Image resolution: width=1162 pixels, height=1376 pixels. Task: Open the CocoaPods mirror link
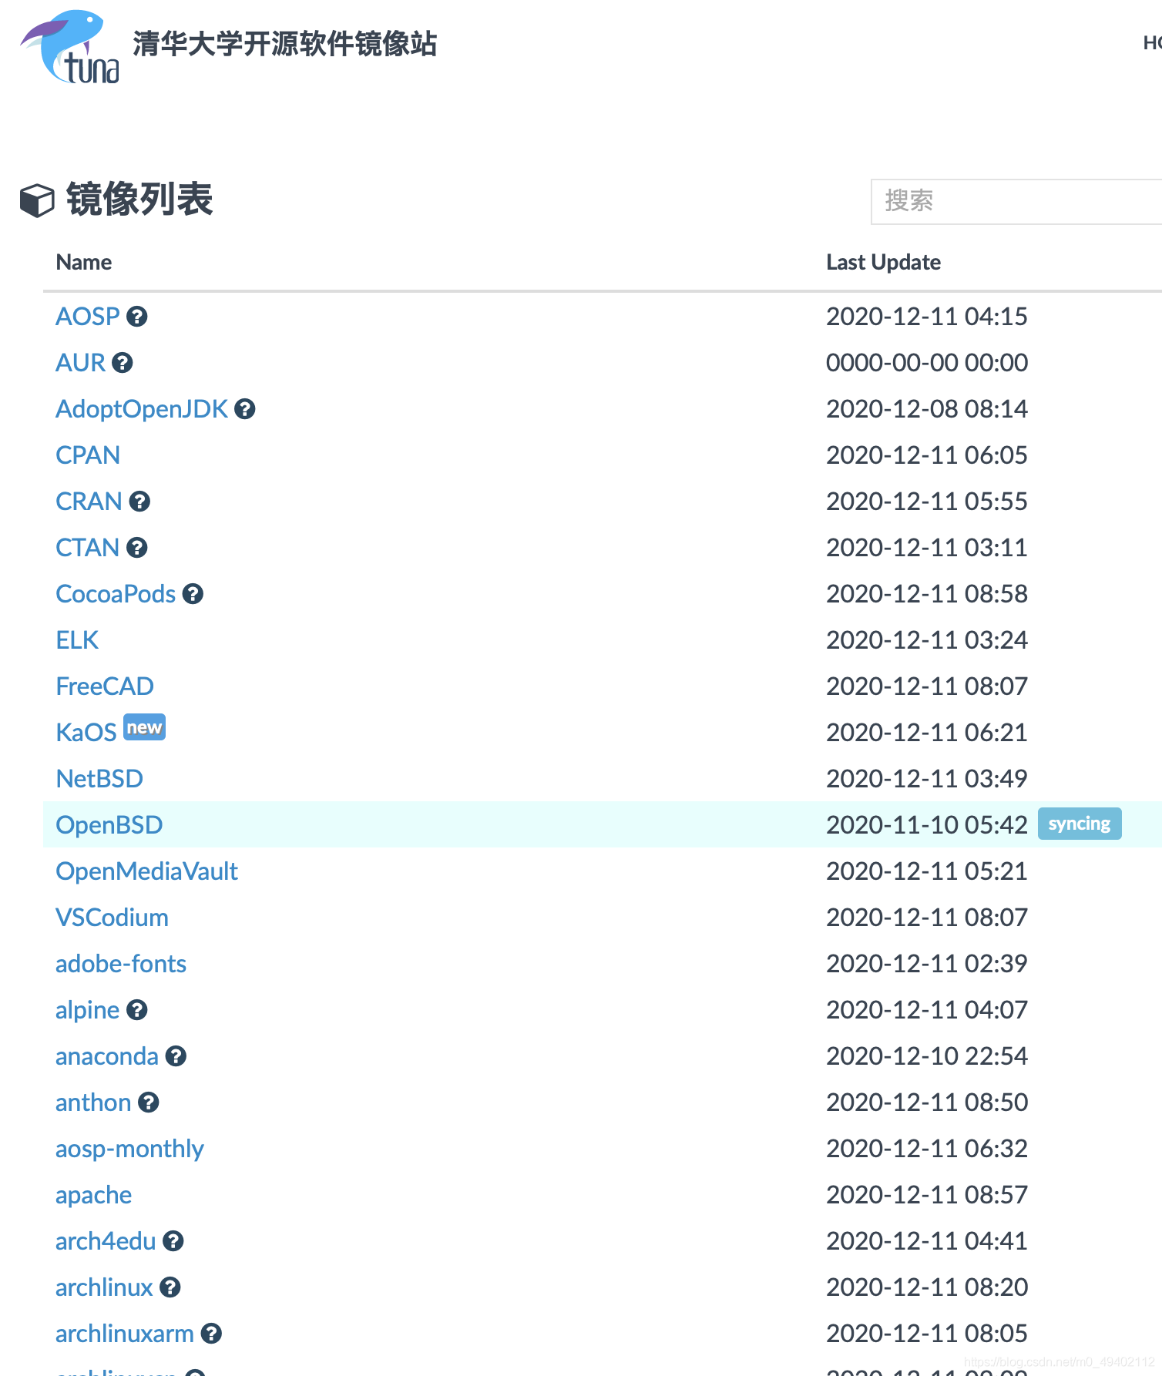point(116,594)
